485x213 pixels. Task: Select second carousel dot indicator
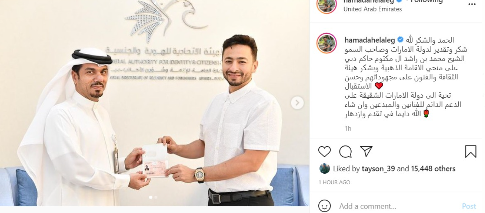(156, 197)
